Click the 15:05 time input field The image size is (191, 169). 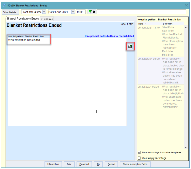(x=81, y=12)
